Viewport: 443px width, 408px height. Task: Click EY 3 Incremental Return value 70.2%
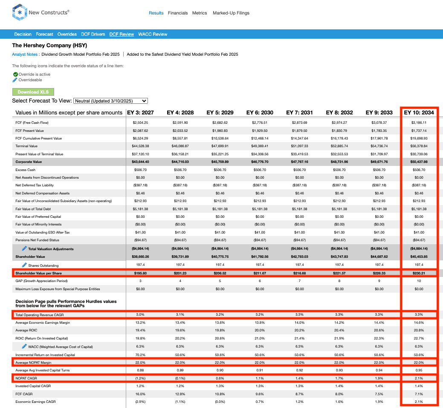click(140, 355)
